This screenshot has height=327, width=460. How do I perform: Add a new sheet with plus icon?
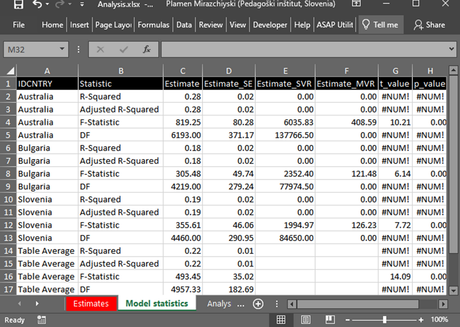[x=258, y=304]
